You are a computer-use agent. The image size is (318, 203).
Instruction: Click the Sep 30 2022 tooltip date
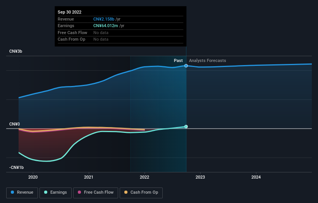coord(70,12)
